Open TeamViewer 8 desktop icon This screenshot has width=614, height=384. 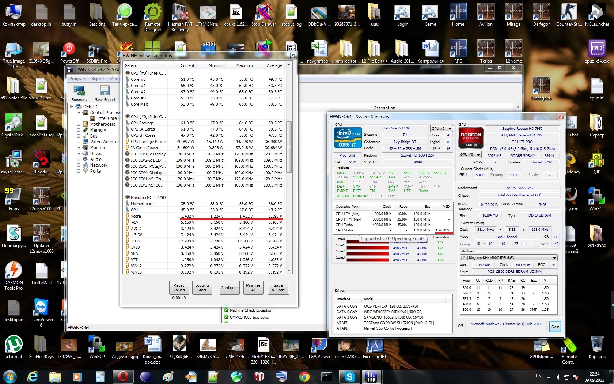(x=41, y=313)
